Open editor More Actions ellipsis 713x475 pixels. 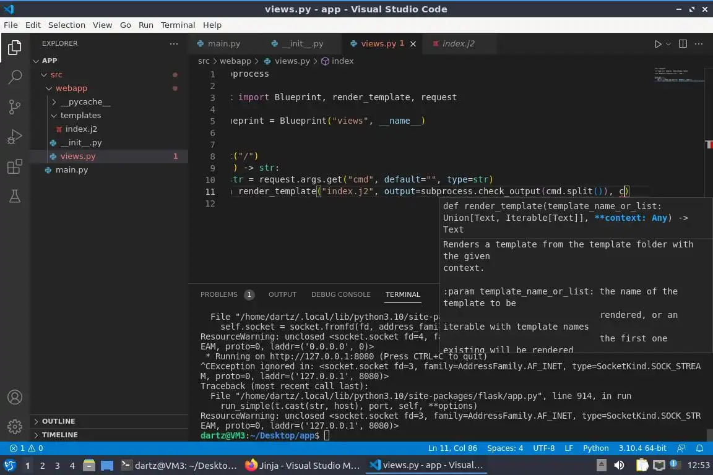tap(699, 44)
